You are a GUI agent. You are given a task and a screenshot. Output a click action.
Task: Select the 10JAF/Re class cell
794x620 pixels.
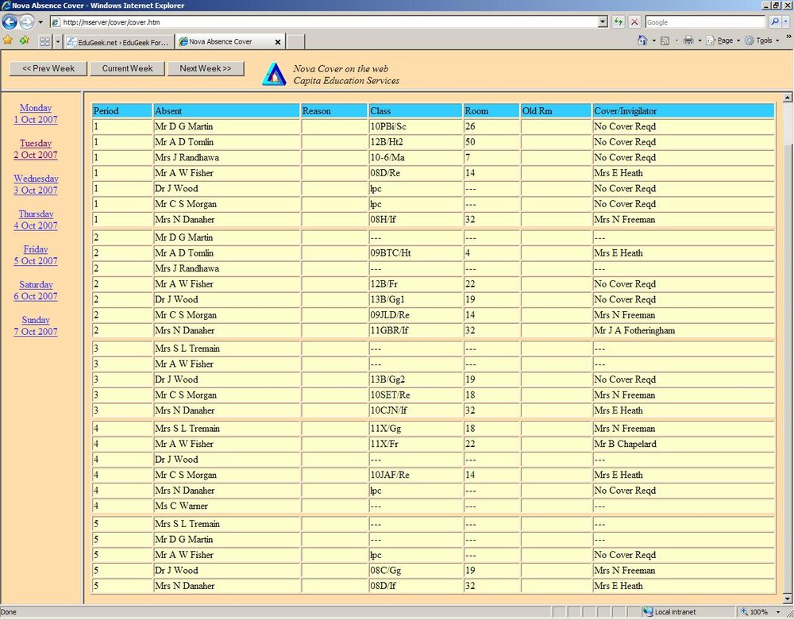(x=414, y=475)
